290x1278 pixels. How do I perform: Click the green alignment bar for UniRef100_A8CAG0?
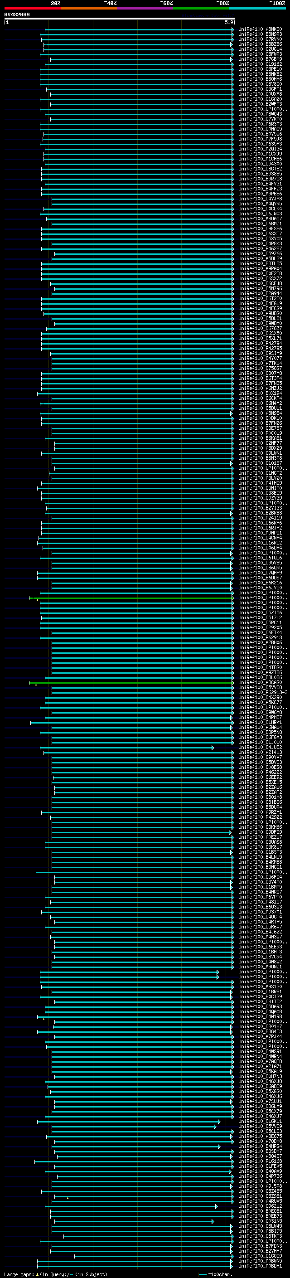pos(131,683)
